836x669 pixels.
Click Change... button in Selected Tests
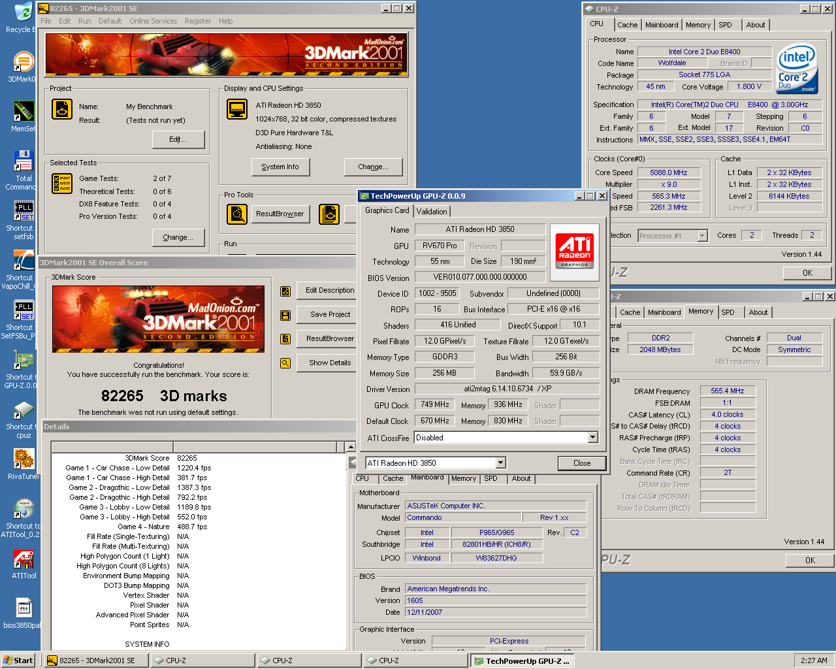(x=178, y=237)
